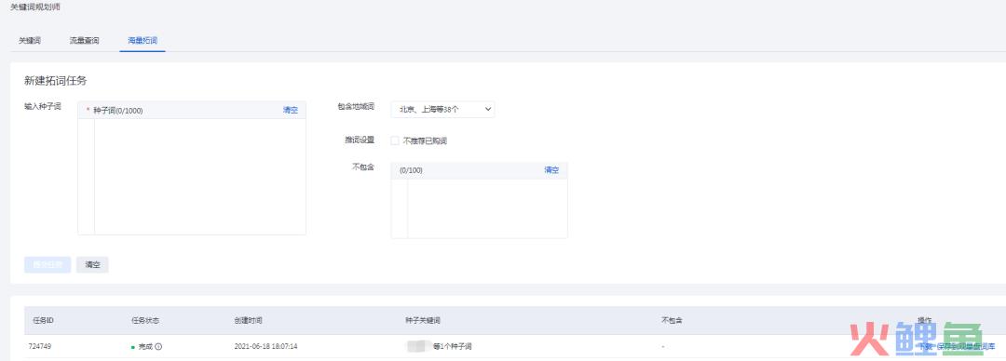Image resolution: width=1006 pixels, height=361 pixels.
Task: Click the 任务ID column header
Action: [43, 320]
